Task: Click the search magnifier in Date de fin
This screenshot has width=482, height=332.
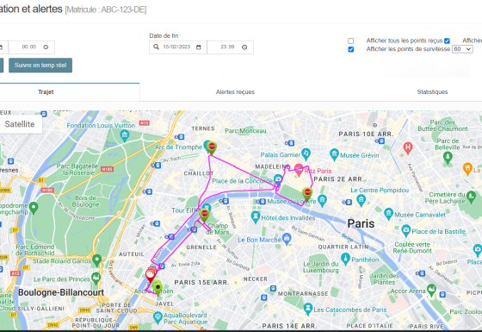Action: click(x=156, y=47)
